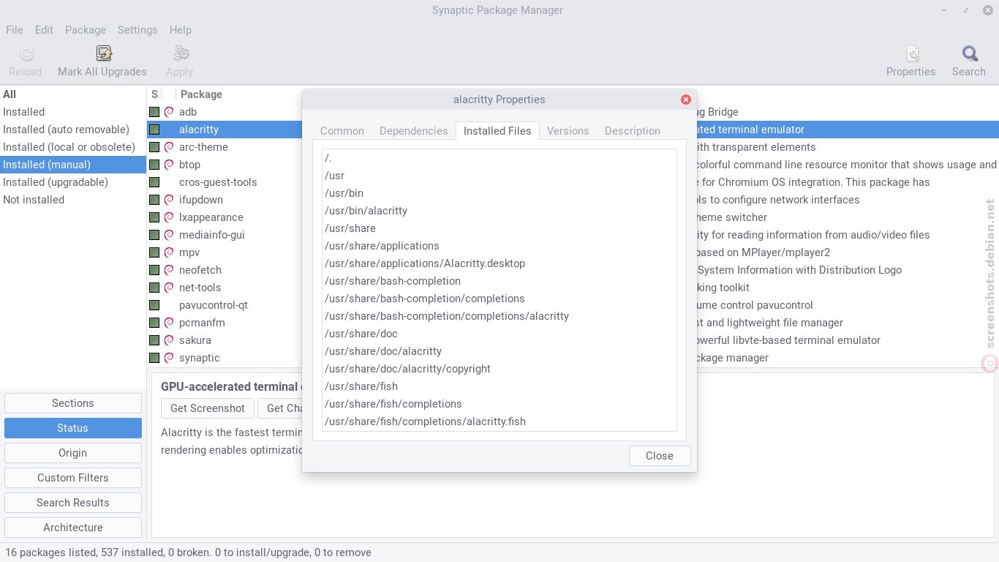This screenshot has width=999, height=562.
Task: Toggle status checkbox for mpv
Action: click(154, 252)
